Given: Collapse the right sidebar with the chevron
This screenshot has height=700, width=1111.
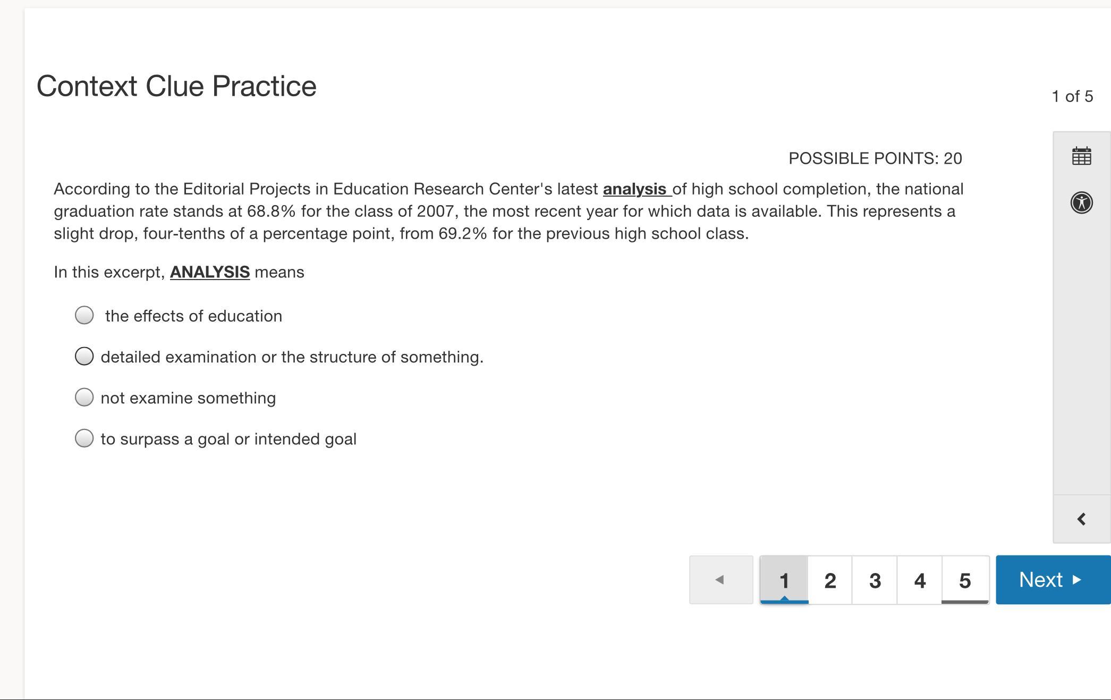Looking at the screenshot, I should [1081, 519].
